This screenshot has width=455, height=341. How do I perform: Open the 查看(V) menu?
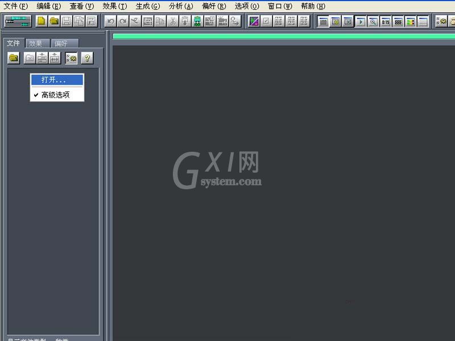tap(82, 6)
